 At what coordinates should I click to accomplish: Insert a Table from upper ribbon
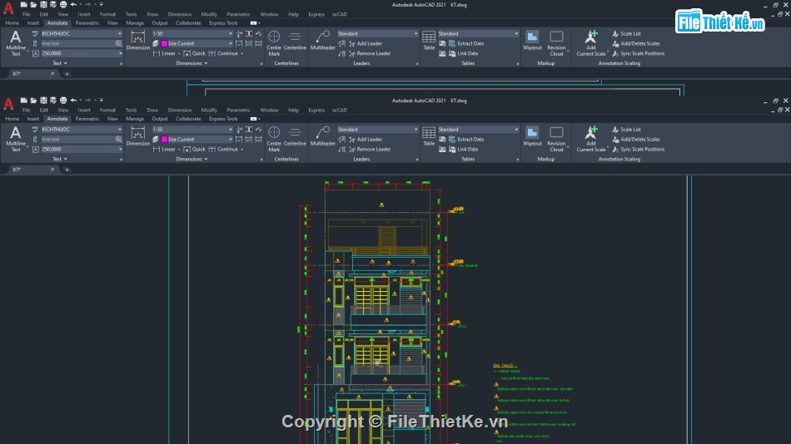click(429, 40)
